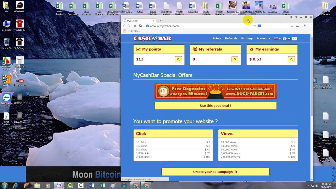The width and height of the screenshot is (336, 189).
Task: Launch AVerTV 6 desktop shortcut
Action: (7, 81)
